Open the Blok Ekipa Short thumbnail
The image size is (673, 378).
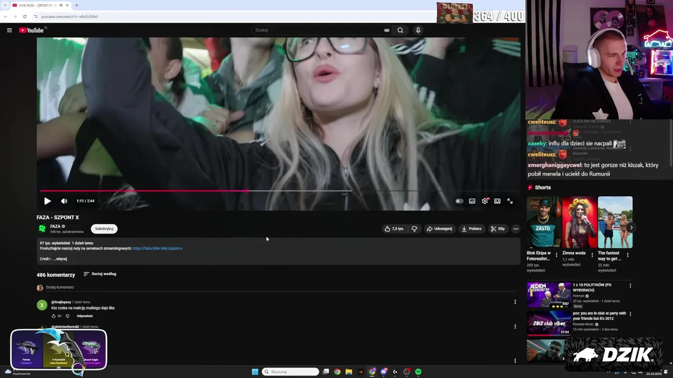544,222
